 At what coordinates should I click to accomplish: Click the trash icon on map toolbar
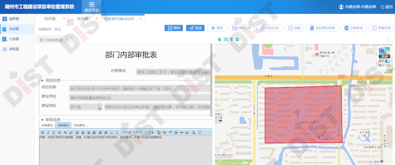[x=231, y=39]
